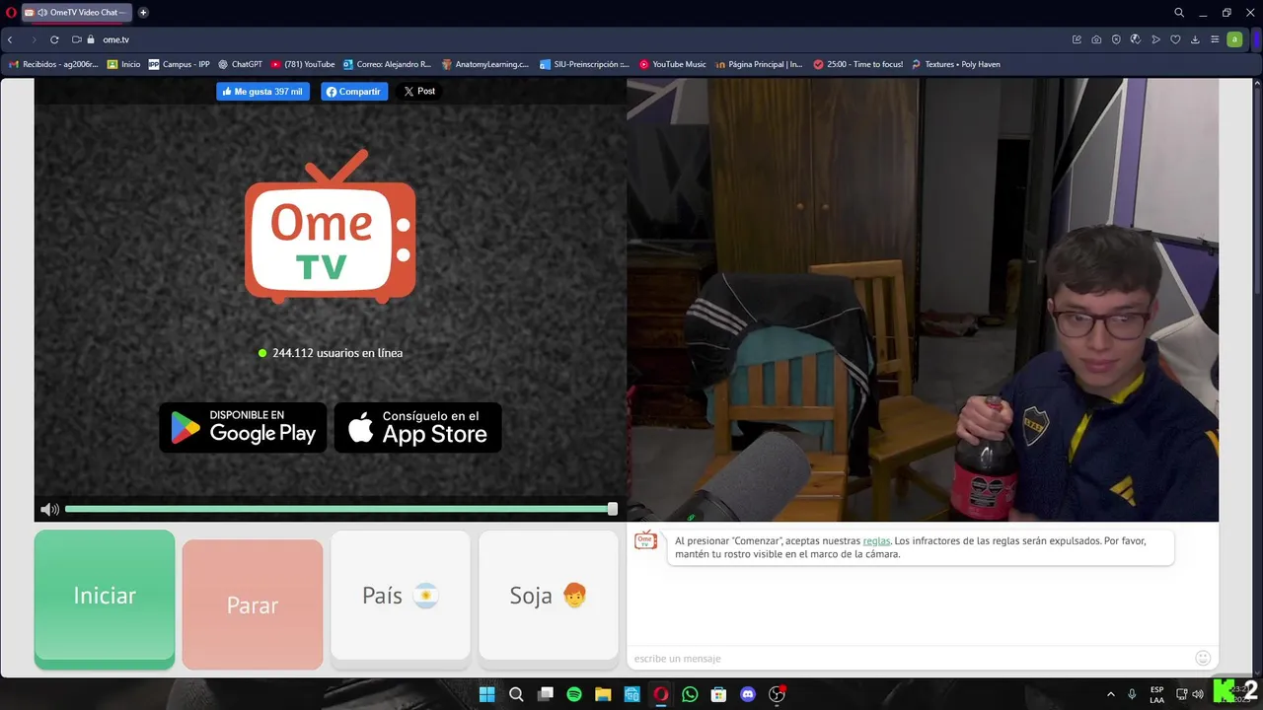Open the App Store download badge
The width and height of the screenshot is (1263, 710).
click(418, 428)
